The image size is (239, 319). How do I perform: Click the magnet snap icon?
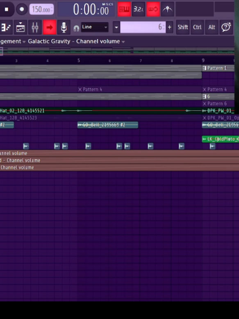click(x=76, y=28)
